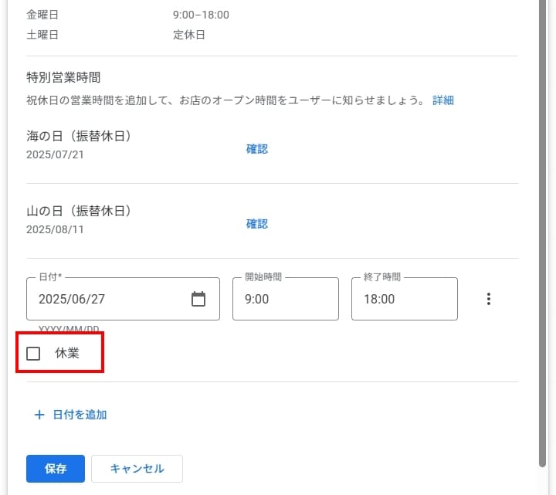The width and height of the screenshot is (556, 495).
Task: Click the vertical scrollbar on the right
Action: 542,232
